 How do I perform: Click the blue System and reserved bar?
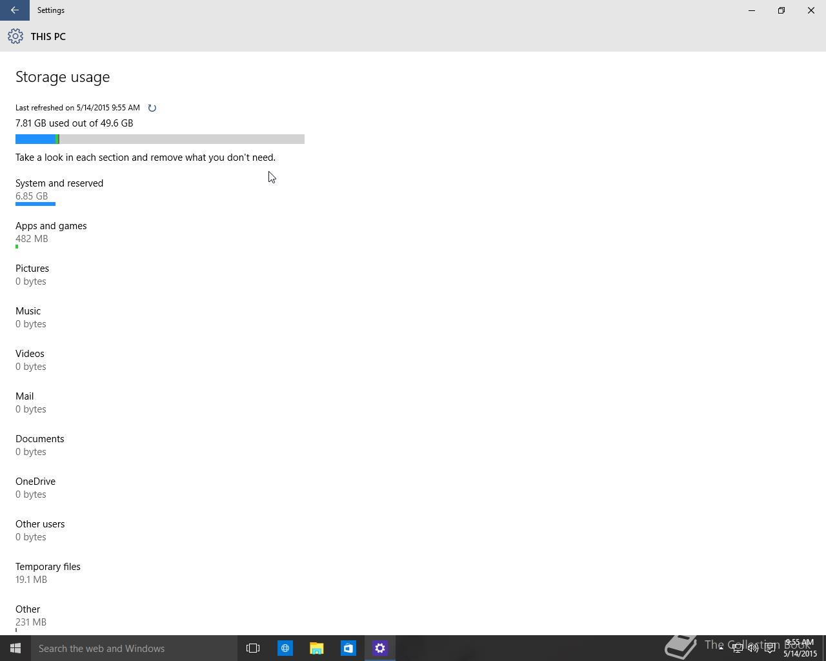[x=35, y=204]
